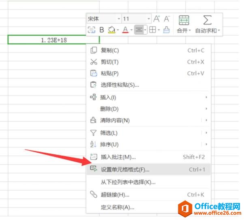The height and width of the screenshot is (220, 244).
Task: Expand the 插入(I) submenu arrow
Action: tap(206, 97)
